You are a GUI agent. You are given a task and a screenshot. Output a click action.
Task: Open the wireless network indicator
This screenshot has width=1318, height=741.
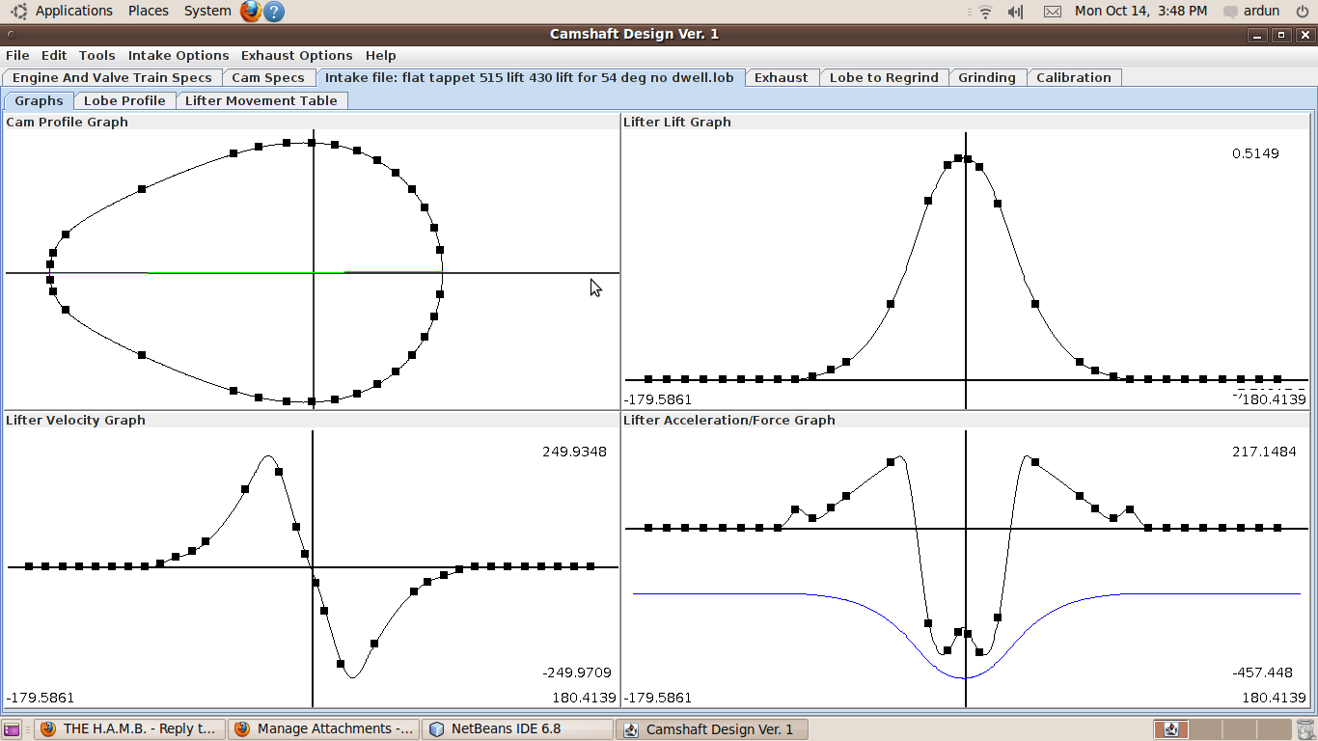pos(985,12)
